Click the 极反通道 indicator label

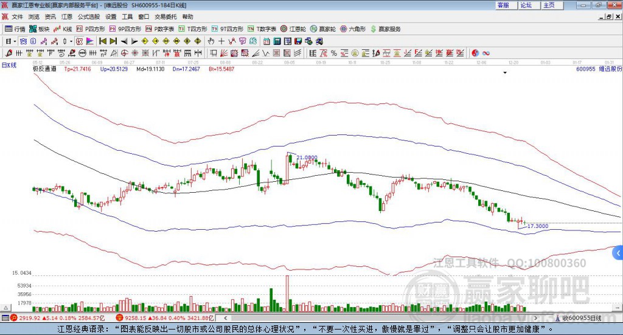pyautogui.click(x=44, y=69)
